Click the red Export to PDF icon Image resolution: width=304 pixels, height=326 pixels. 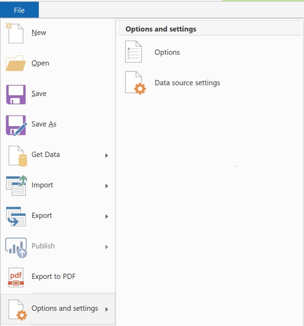pos(16,277)
